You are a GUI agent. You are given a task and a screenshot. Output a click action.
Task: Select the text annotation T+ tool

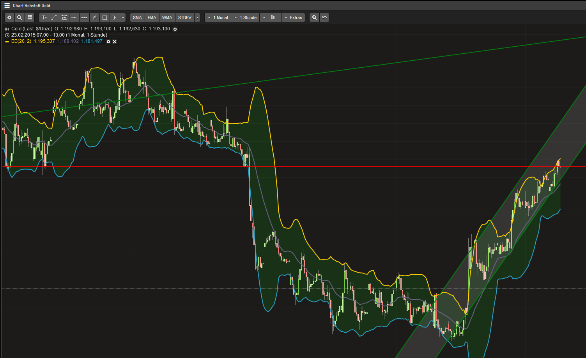pos(44,18)
